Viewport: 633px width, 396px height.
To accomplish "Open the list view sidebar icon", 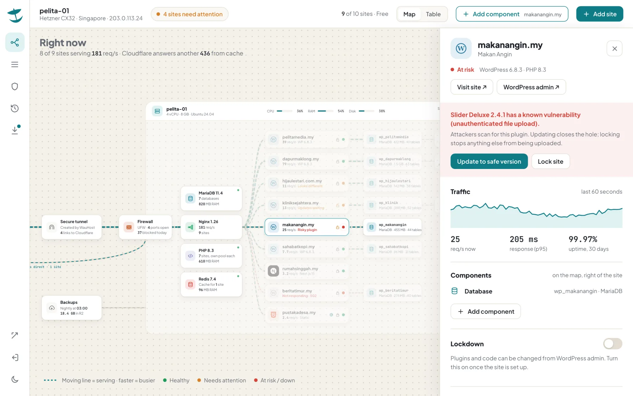I will (x=15, y=64).
